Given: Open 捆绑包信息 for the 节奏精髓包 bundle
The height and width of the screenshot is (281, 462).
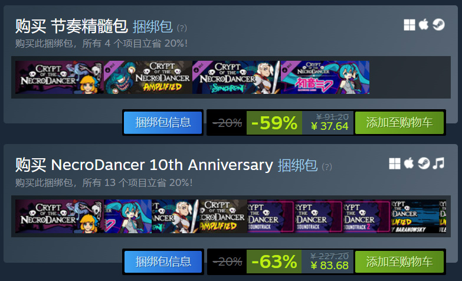Looking at the screenshot, I should 163,123.
